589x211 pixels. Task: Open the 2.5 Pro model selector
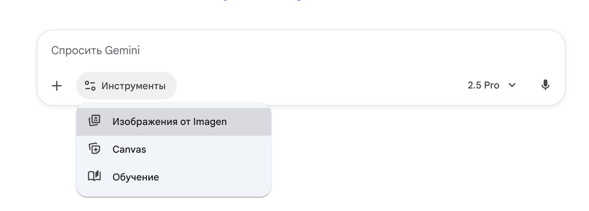[x=491, y=85]
